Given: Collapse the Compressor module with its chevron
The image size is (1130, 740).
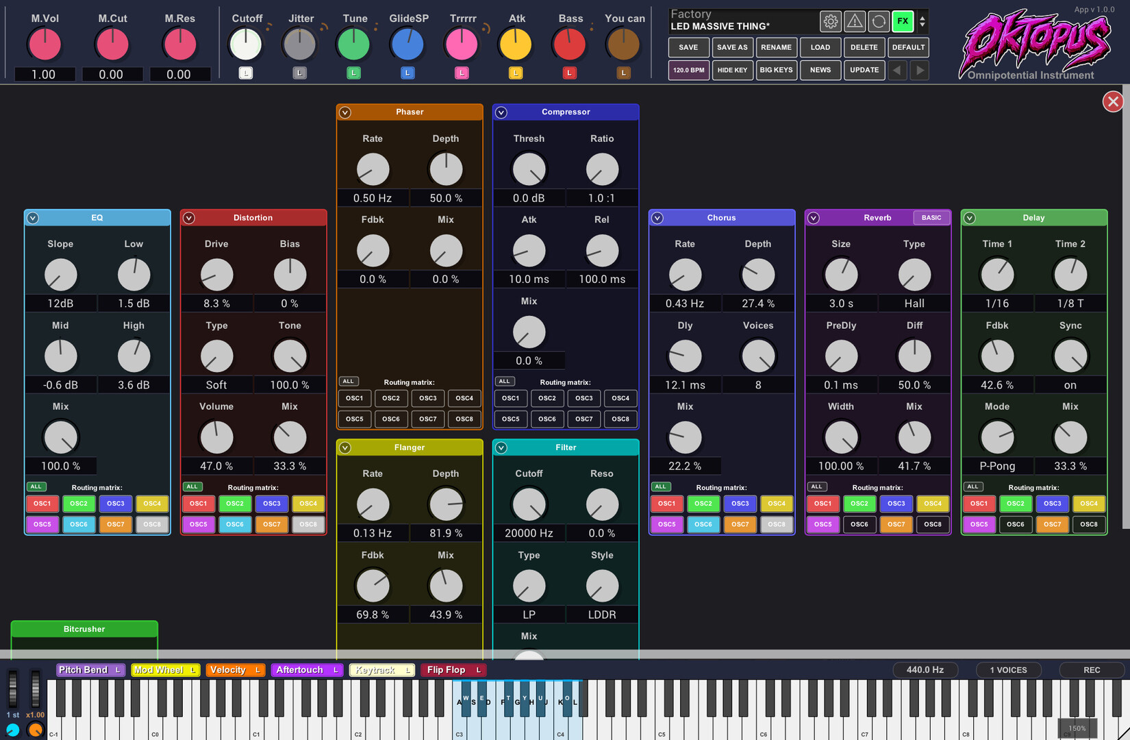Looking at the screenshot, I should click(x=501, y=112).
